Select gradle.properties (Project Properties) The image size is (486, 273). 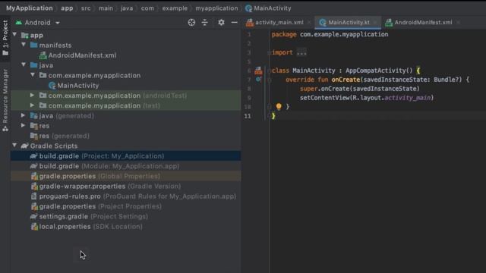click(126, 206)
